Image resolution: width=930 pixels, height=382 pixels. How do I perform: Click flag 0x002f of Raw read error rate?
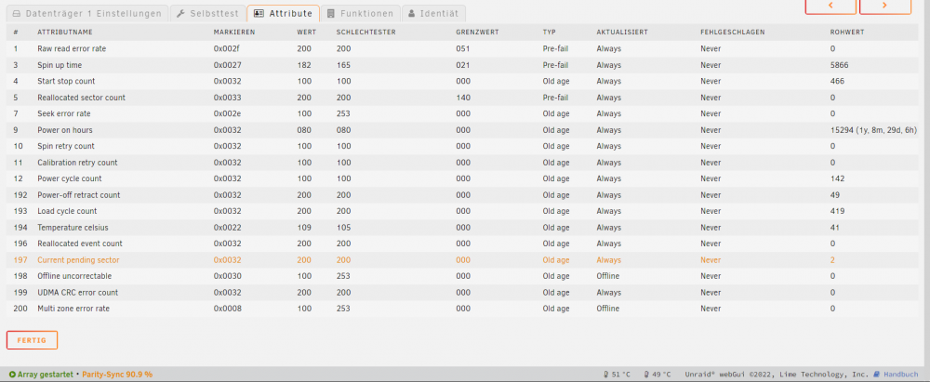(x=225, y=48)
